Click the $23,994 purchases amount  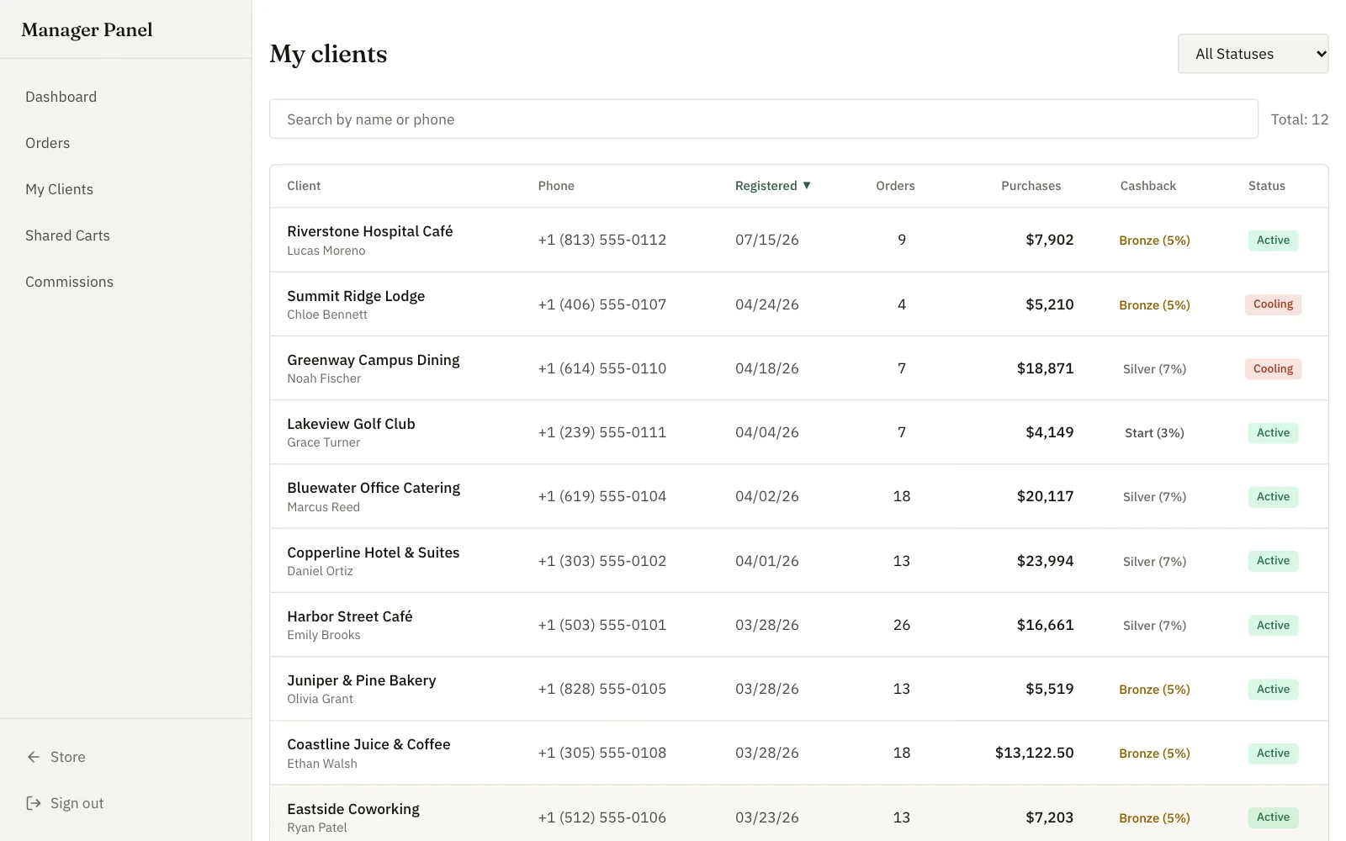coord(1045,561)
